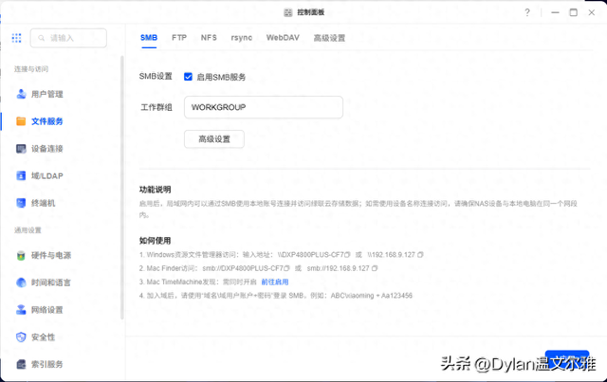Click the sidebar scrollbar
The image size is (607, 382).
(x=122, y=188)
